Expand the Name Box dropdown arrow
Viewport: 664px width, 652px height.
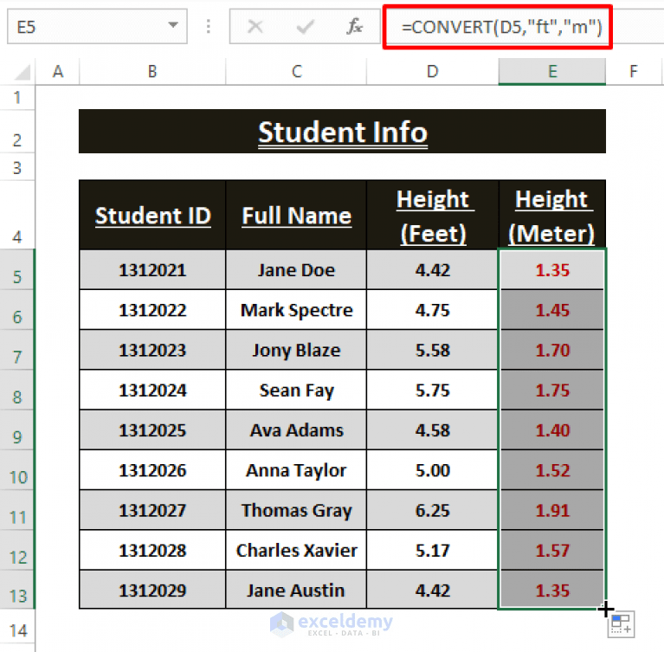pyautogui.click(x=173, y=25)
